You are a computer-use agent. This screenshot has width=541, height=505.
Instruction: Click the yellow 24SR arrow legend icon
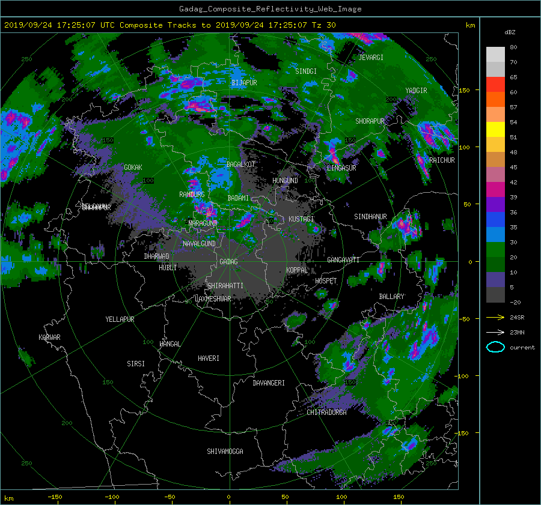coord(495,317)
